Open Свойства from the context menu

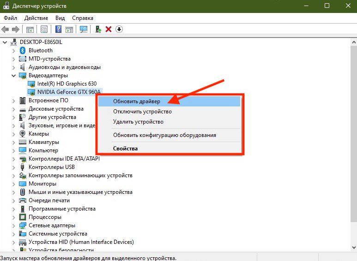(169, 149)
